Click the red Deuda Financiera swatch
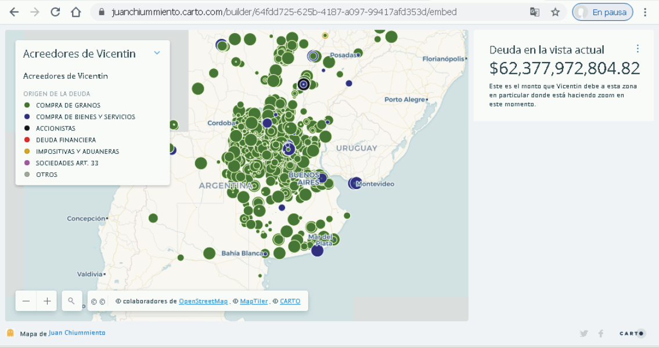Viewport: 659px width, 348px height. tap(27, 140)
